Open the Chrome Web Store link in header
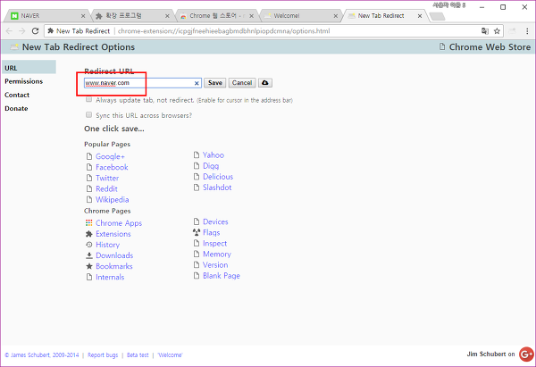The height and width of the screenshot is (367, 536). click(x=490, y=46)
